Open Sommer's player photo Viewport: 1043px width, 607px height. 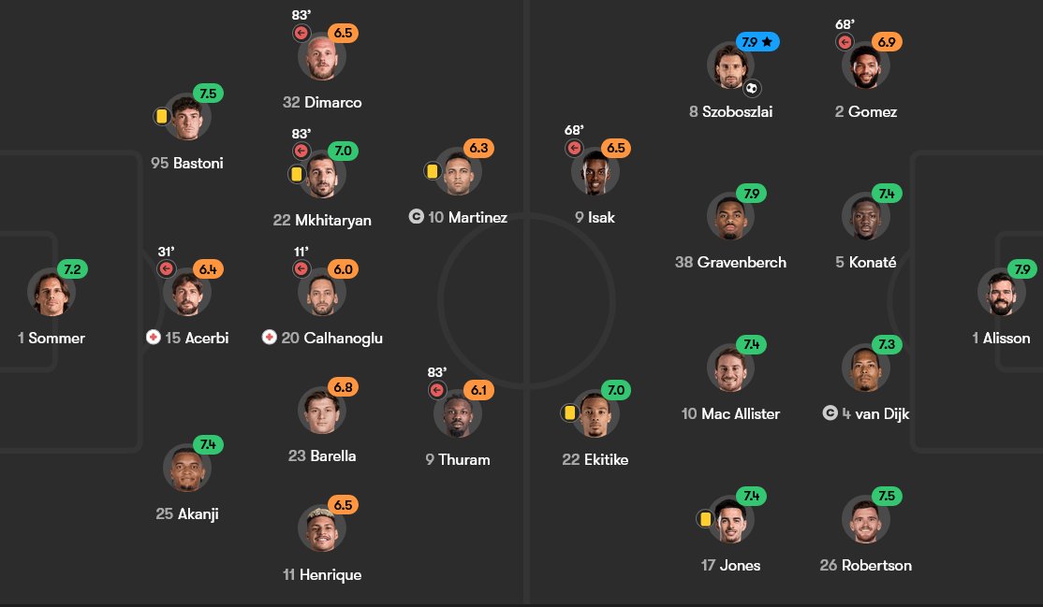click(x=51, y=292)
